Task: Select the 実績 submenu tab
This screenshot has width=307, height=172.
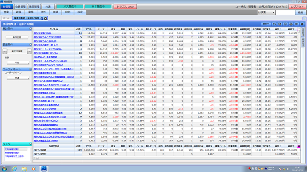Action: click(56, 12)
